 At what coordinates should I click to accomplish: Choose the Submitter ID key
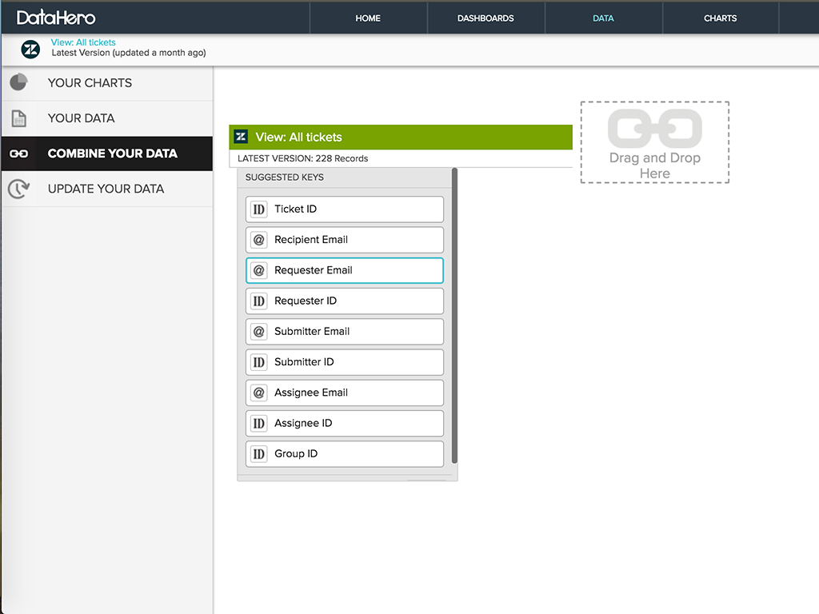click(345, 362)
